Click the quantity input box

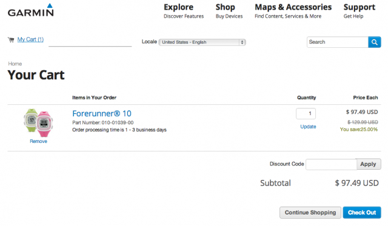[x=306, y=113]
